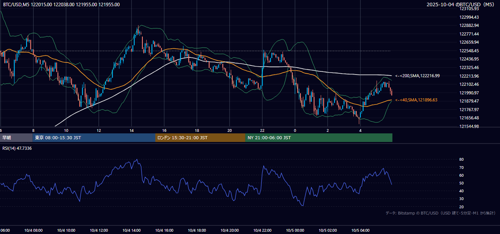The width and height of the screenshot is (500, 234).
Task: Click the bottom time label 10/4 18:00
Action: (197, 230)
